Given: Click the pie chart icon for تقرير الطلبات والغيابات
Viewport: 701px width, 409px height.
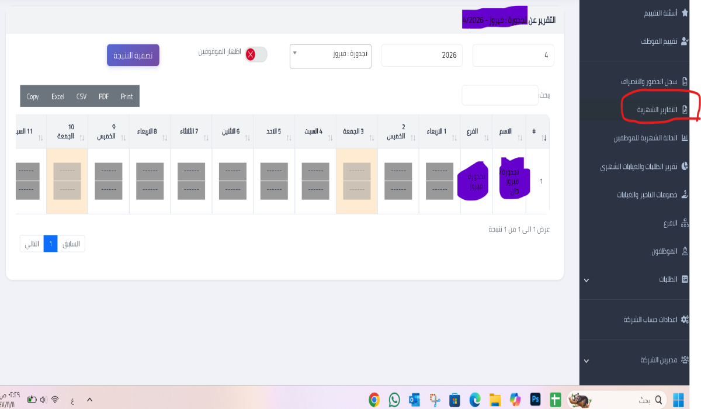Looking at the screenshot, I should (x=685, y=167).
